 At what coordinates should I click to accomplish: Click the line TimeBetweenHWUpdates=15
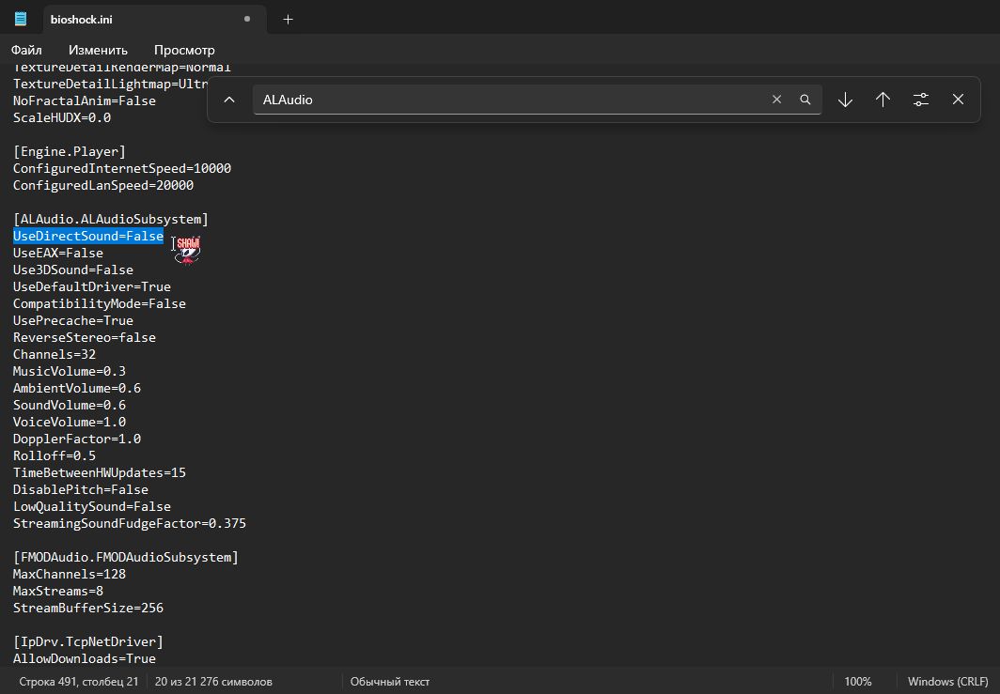click(x=100, y=472)
